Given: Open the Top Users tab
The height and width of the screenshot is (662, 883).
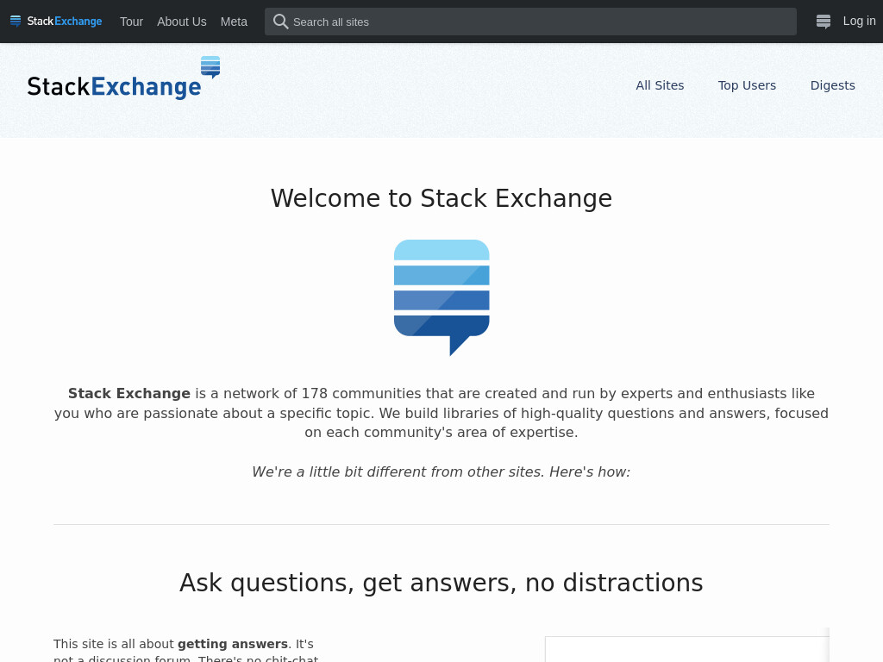Looking at the screenshot, I should 747,85.
